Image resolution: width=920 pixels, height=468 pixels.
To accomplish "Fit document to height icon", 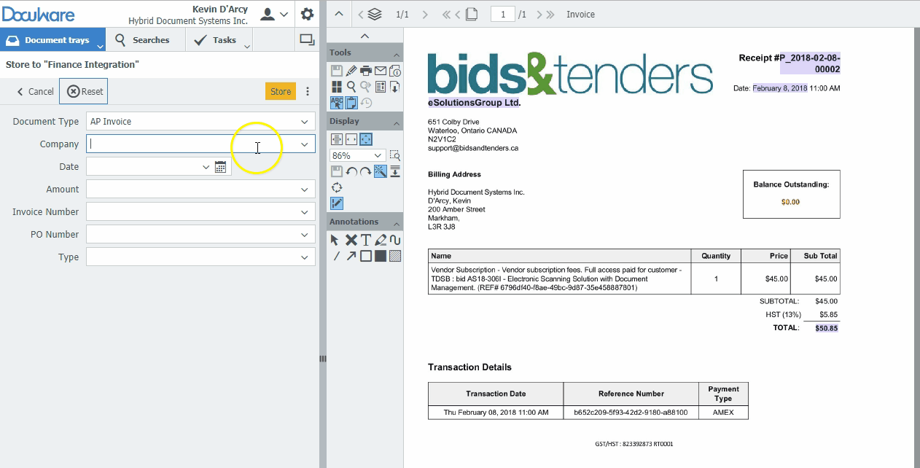I will (337, 139).
